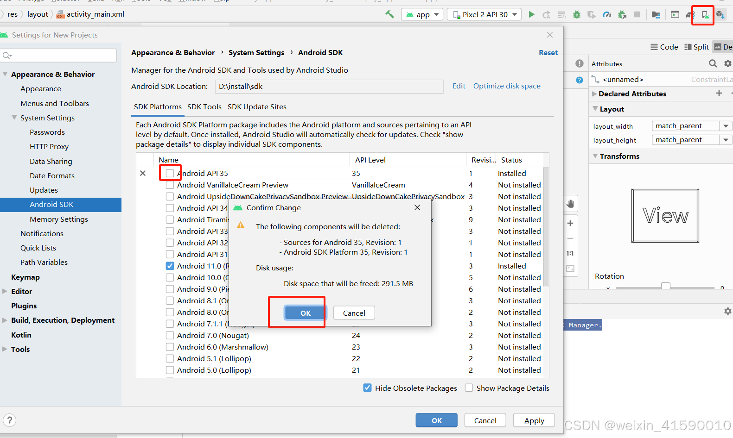Viewport: 733px width, 438px height.
Task: Switch editor to Code view
Action: click(664, 47)
